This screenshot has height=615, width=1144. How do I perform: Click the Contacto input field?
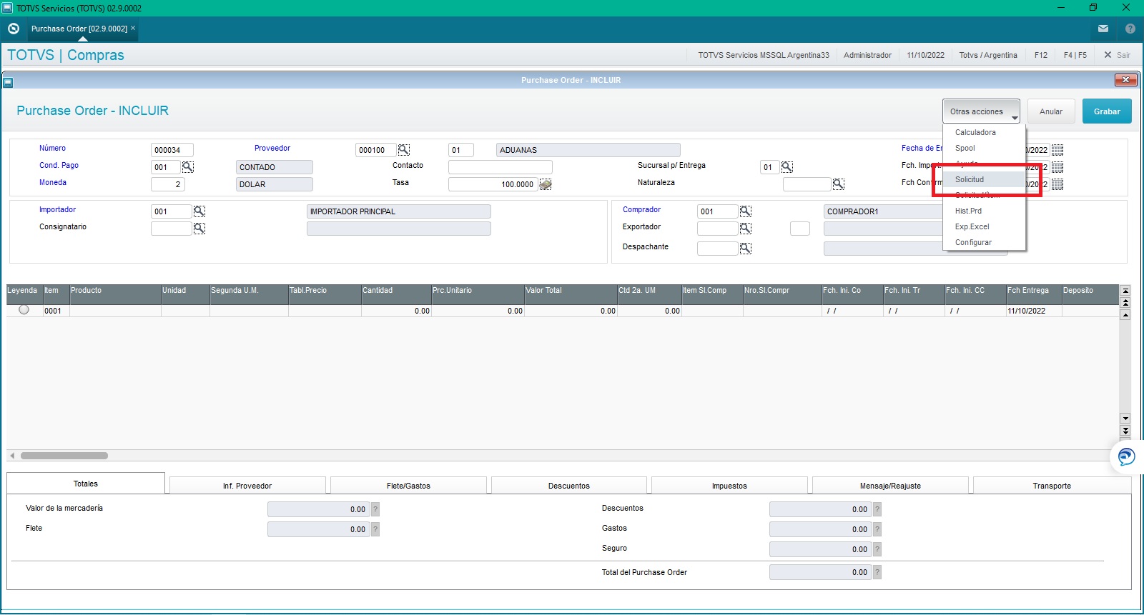[x=500, y=167]
